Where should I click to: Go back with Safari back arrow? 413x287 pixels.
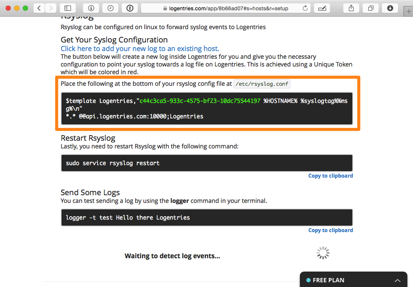39,8
